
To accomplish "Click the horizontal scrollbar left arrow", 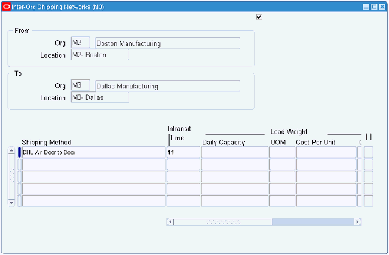I will (x=170, y=221).
